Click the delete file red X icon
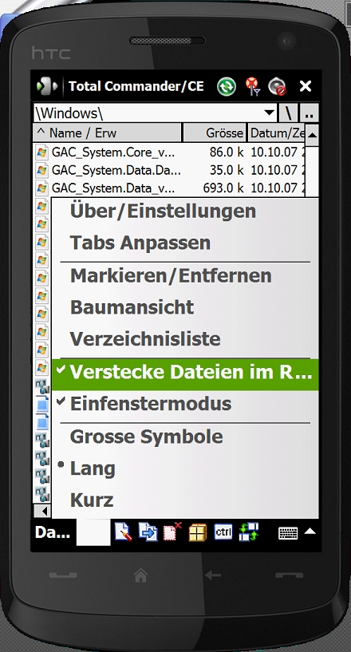351x652 pixels. coord(172,532)
